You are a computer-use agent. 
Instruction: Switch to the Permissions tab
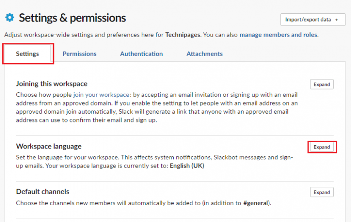point(80,53)
